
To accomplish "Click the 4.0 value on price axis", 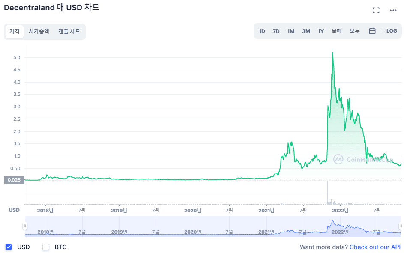I will pyautogui.click(x=17, y=82).
